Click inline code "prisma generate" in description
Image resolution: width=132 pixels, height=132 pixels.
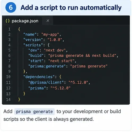coord(34,112)
